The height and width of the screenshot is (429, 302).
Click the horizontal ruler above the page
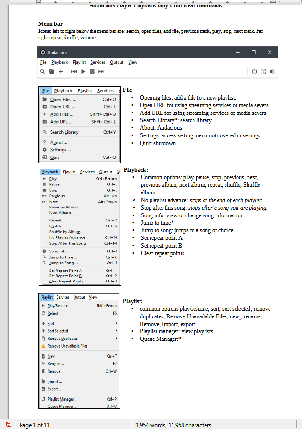tap(156, 1)
